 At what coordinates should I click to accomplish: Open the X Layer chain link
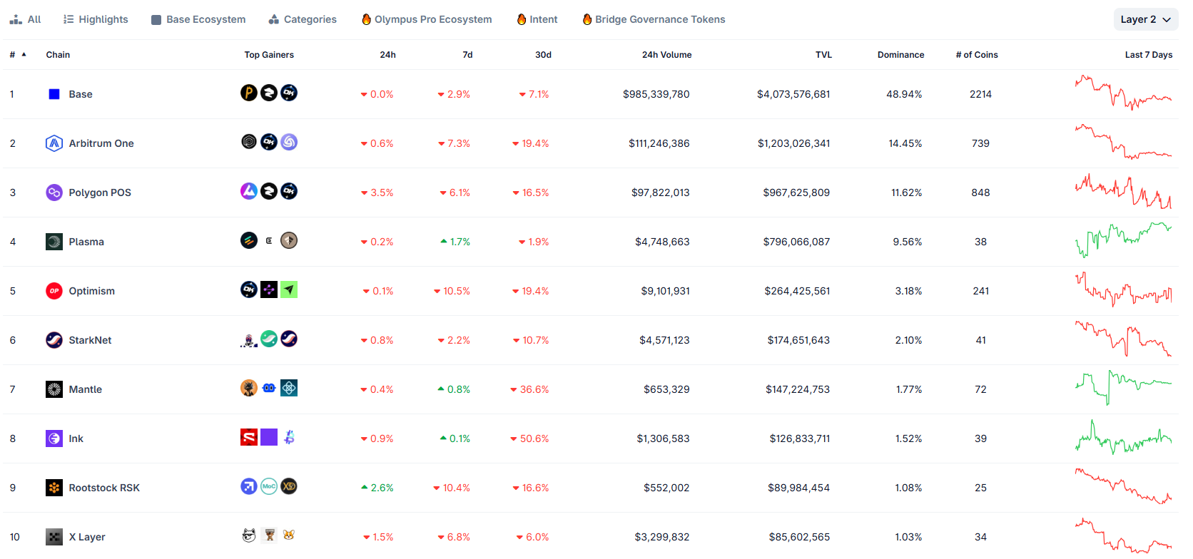87,537
